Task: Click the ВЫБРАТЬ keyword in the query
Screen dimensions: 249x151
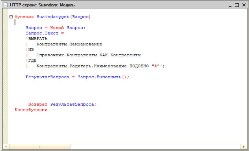Action: (38, 39)
